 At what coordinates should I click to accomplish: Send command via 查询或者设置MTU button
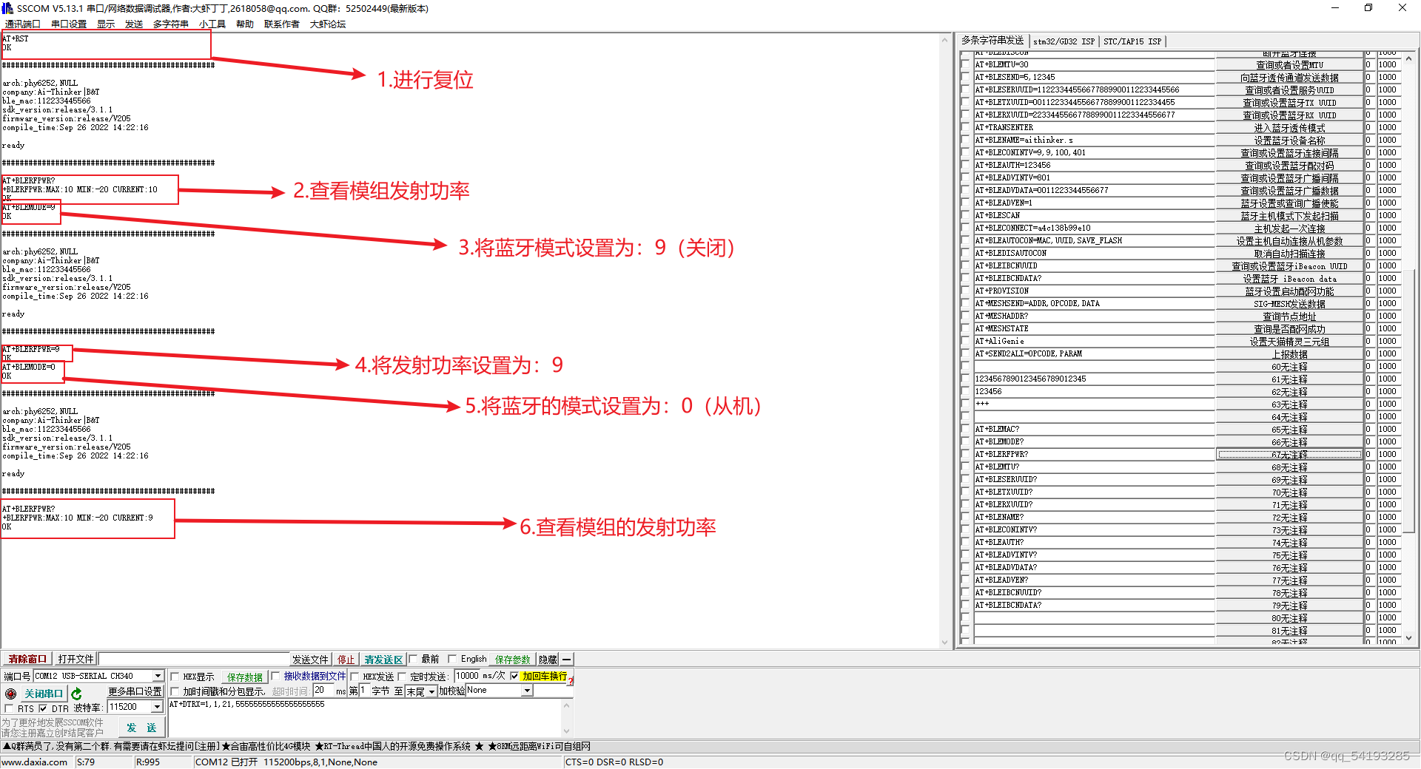(x=1289, y=65)
